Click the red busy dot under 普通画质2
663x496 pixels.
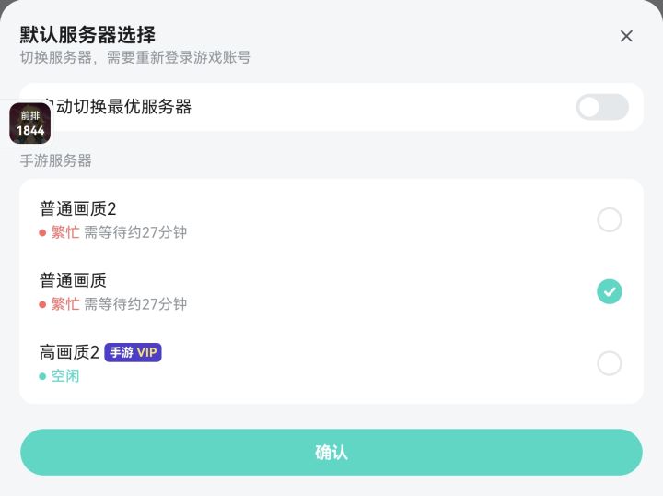[x=42, y=232]
